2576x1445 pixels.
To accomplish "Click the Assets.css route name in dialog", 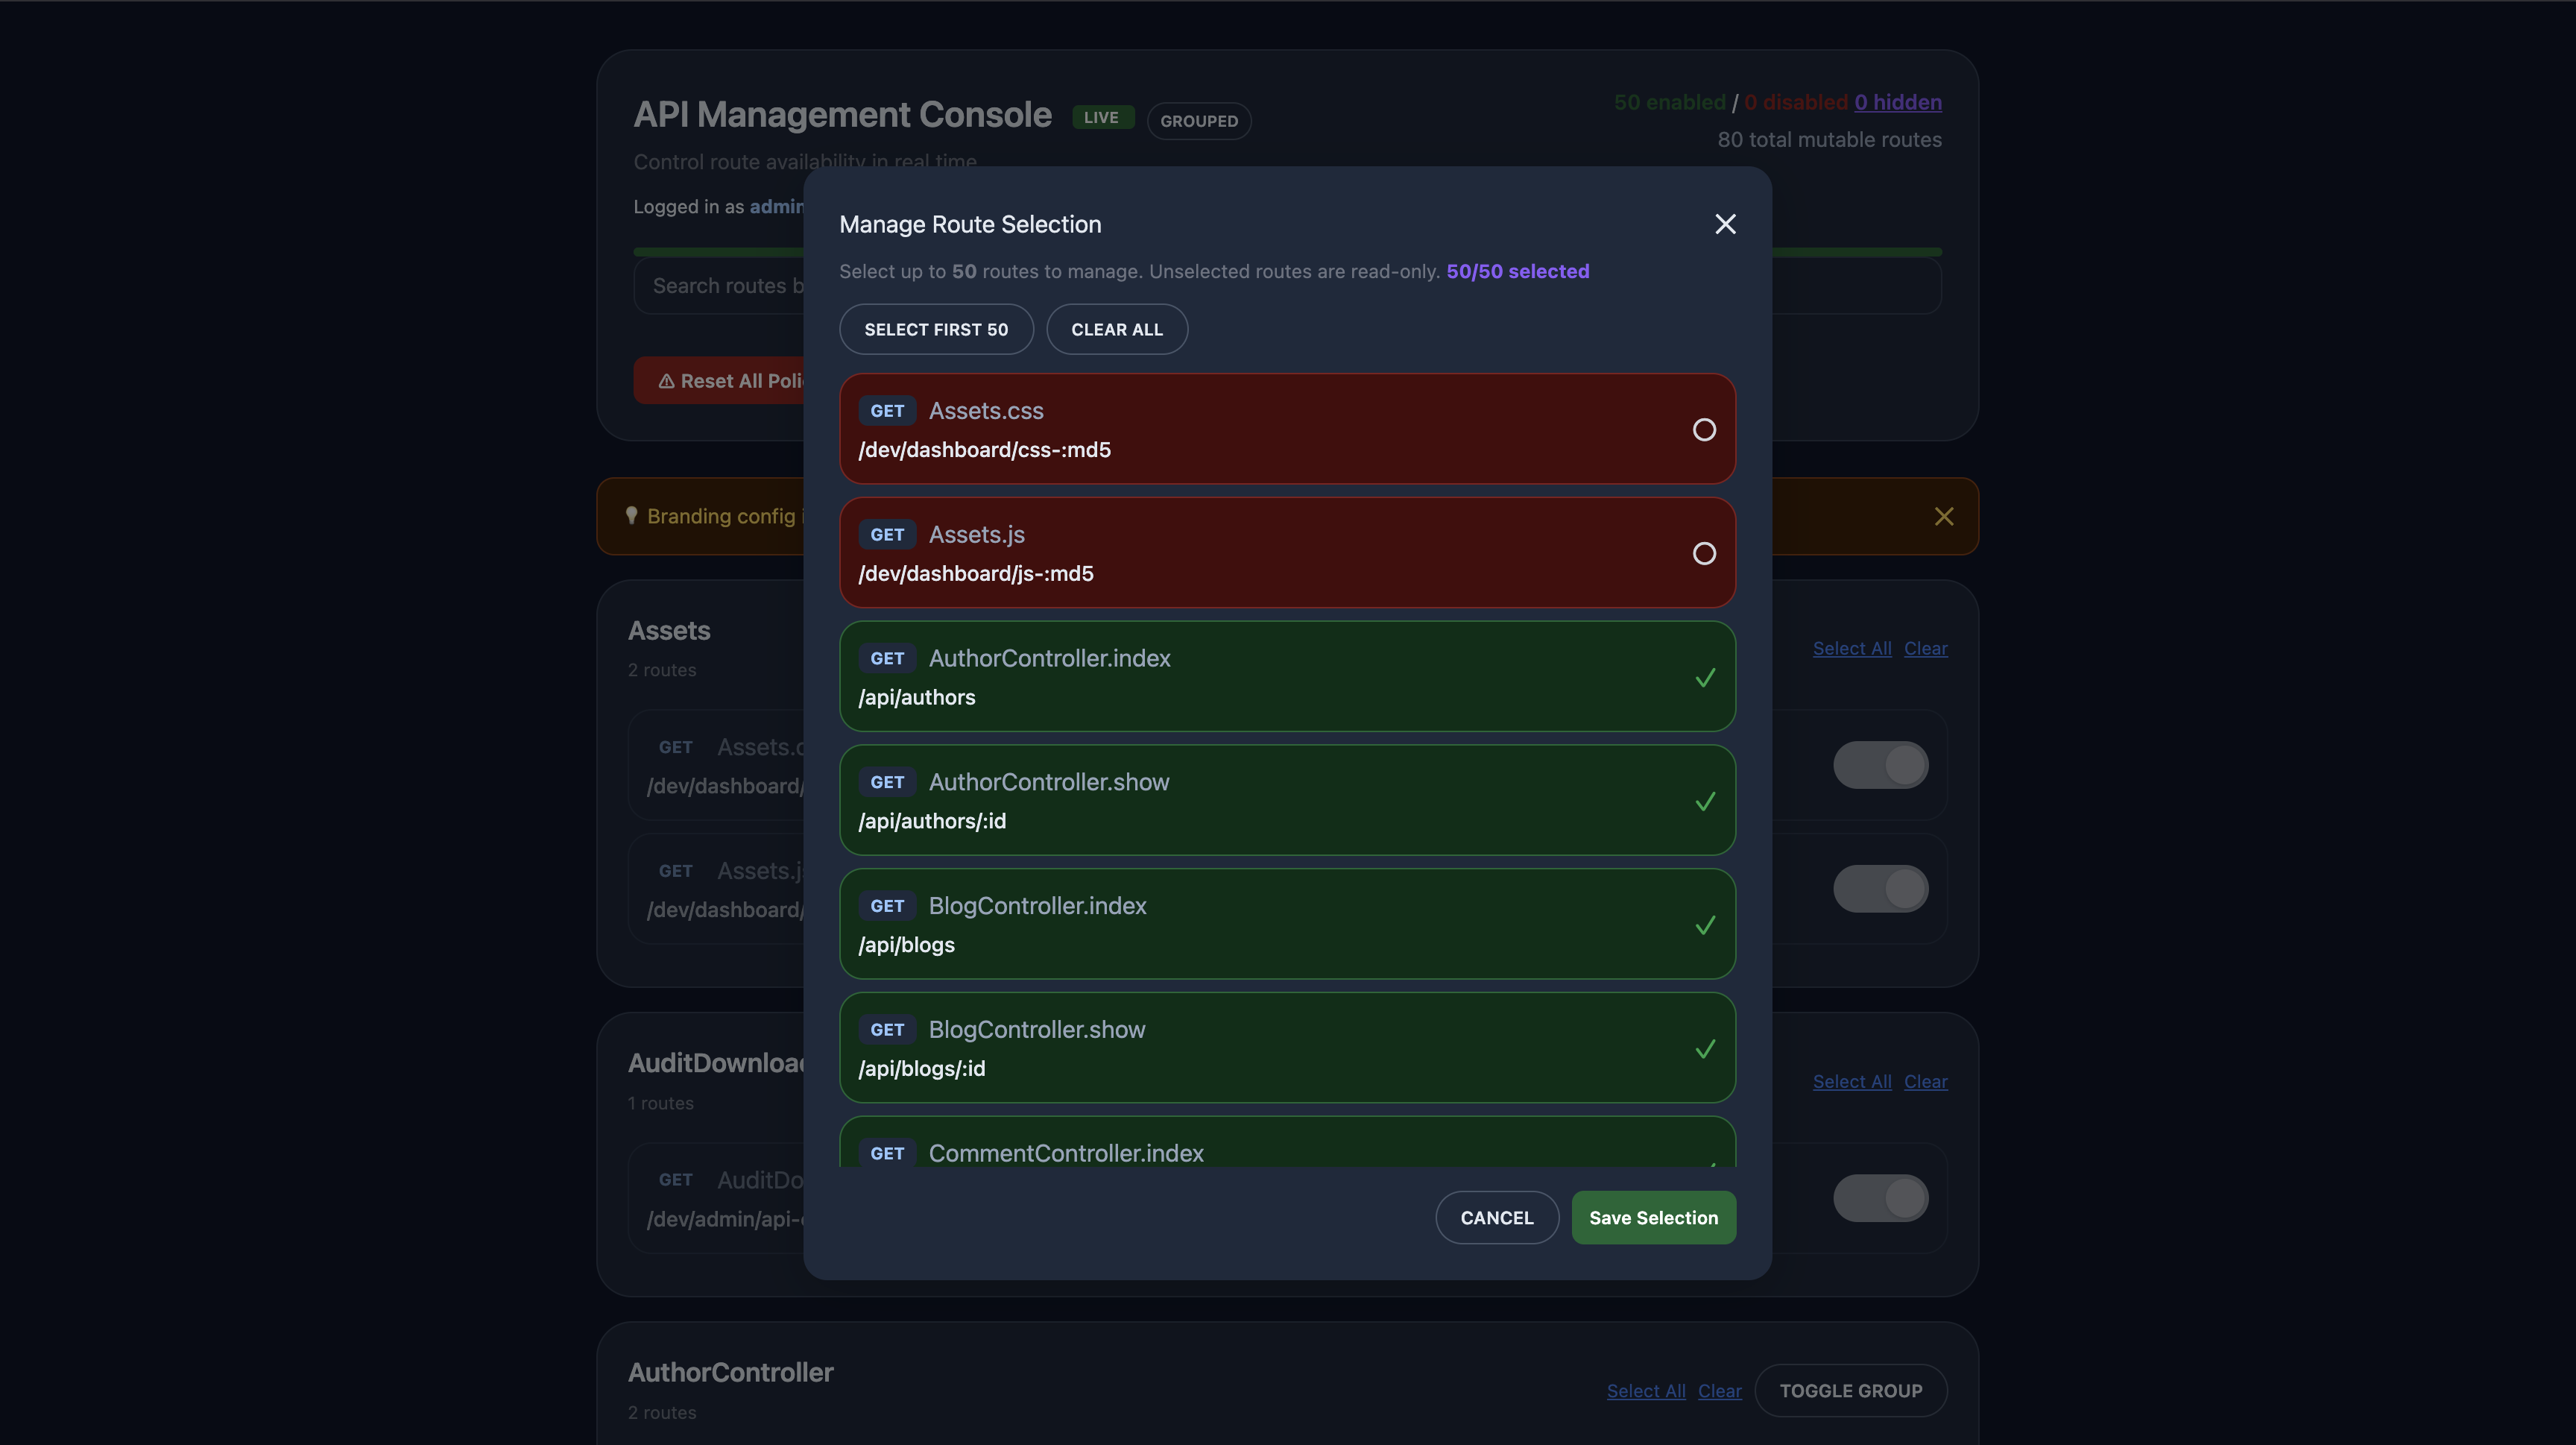I will [986, 411].
